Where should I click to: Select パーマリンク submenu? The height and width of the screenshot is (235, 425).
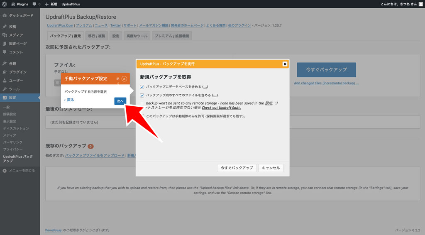[13, 142]
